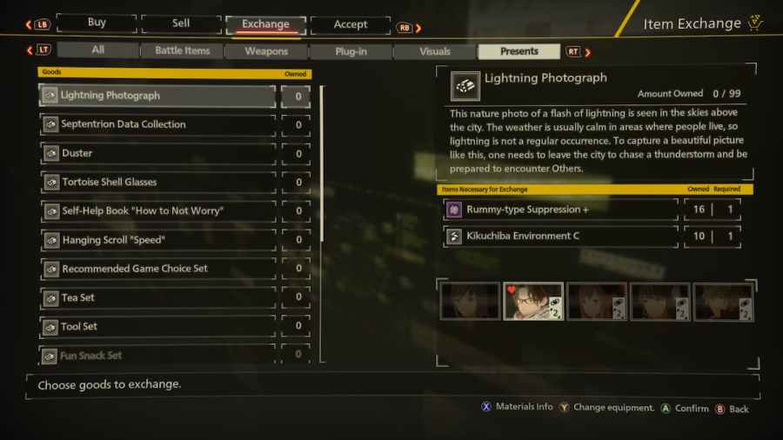Select the Plug-in category tab
The height and width of the screenshot is (440, 783).
tap(351, 51)
